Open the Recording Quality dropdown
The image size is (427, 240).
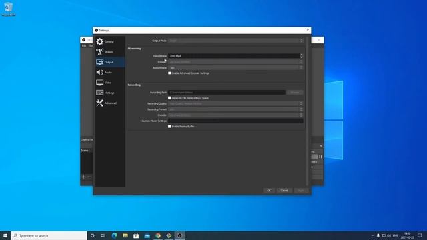coord(236,104)
